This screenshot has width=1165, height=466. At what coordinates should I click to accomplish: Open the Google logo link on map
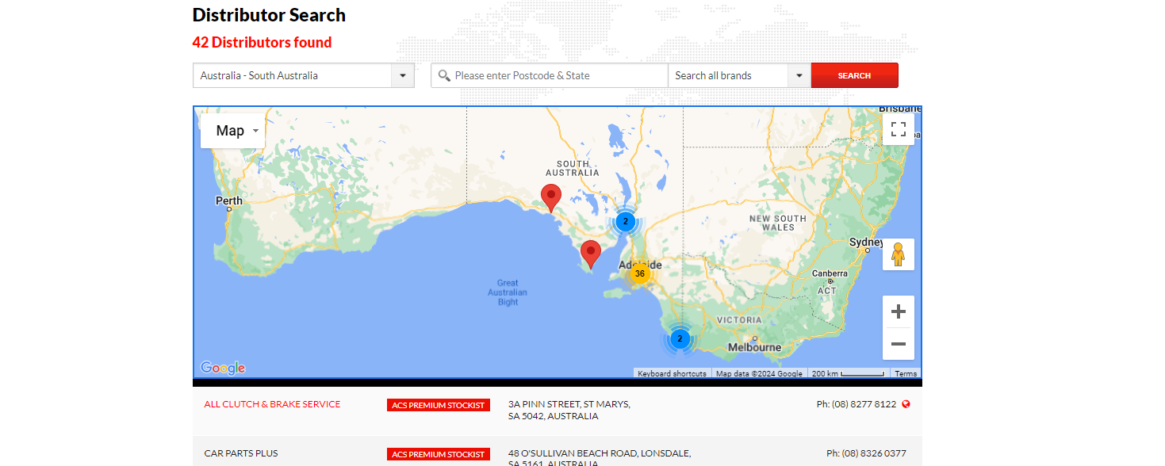(223, 368)
